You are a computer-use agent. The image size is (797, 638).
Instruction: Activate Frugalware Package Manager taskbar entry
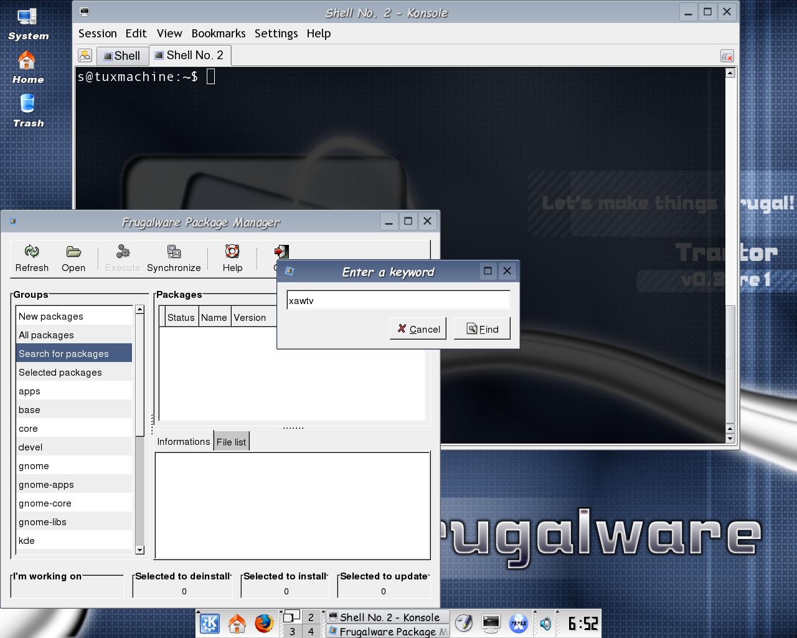point(388,631)
